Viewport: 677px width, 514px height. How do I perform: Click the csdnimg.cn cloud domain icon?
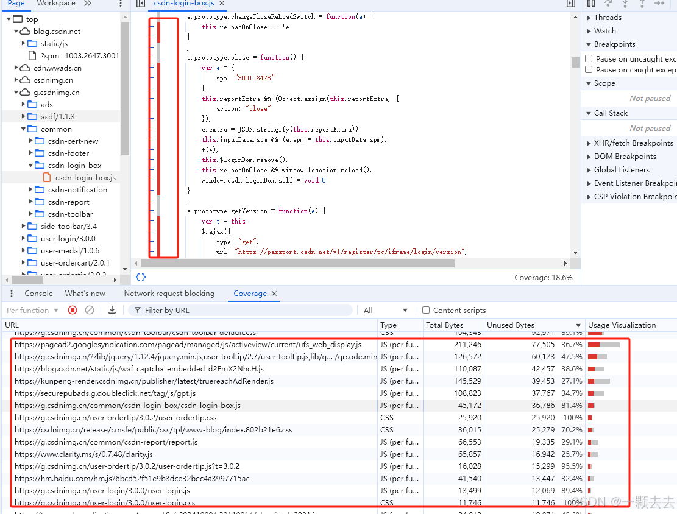(25, 80)
